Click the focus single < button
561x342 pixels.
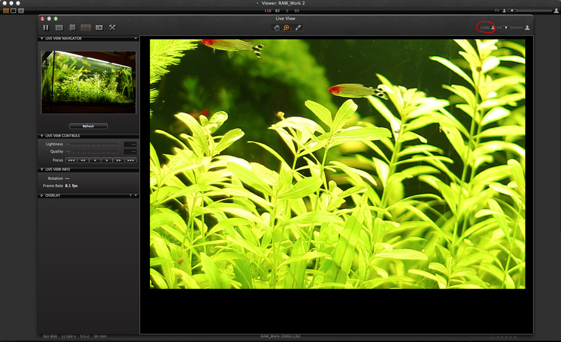95,160
